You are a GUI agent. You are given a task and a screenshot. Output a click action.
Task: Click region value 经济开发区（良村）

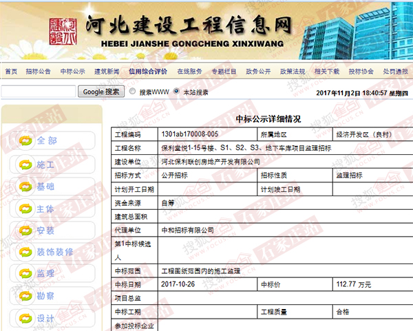[x=366, y=135]
